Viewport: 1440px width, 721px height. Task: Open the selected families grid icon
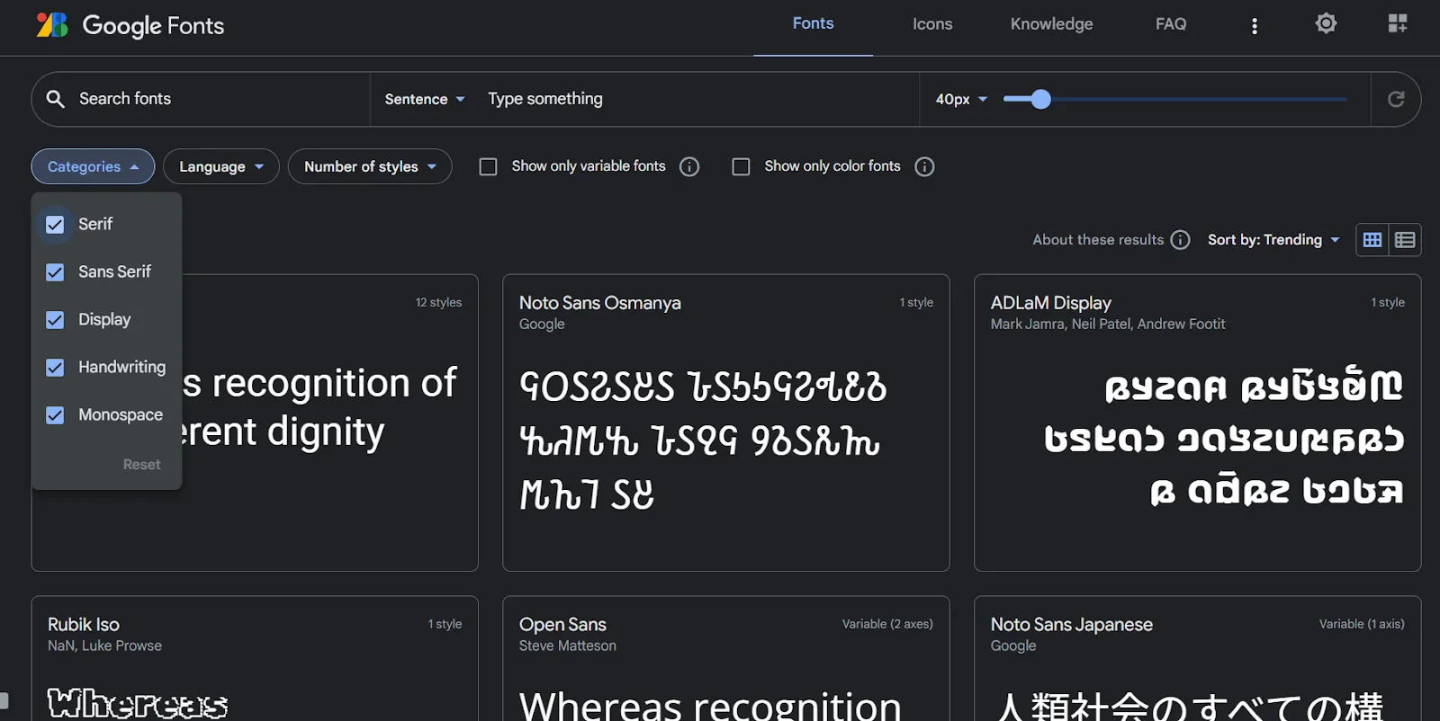(1397, 24)
